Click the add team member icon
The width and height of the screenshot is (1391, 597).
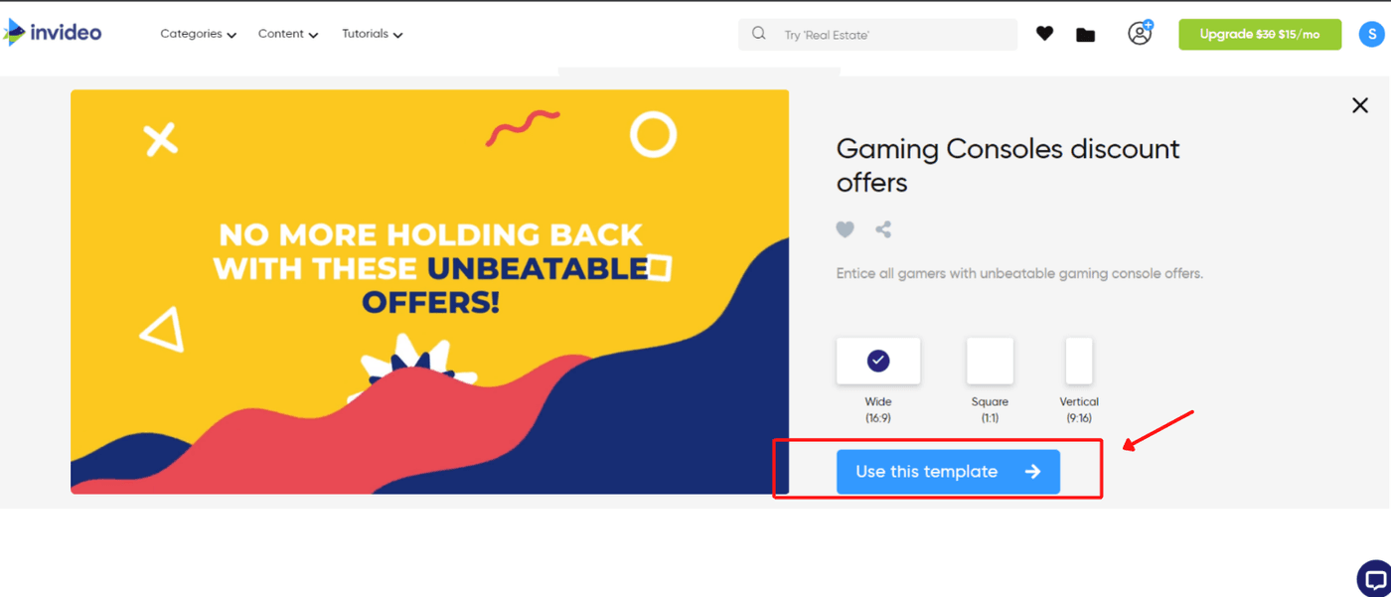(x=1140, y=33)
